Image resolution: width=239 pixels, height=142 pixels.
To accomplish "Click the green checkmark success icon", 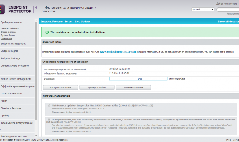I will point(47,32).
